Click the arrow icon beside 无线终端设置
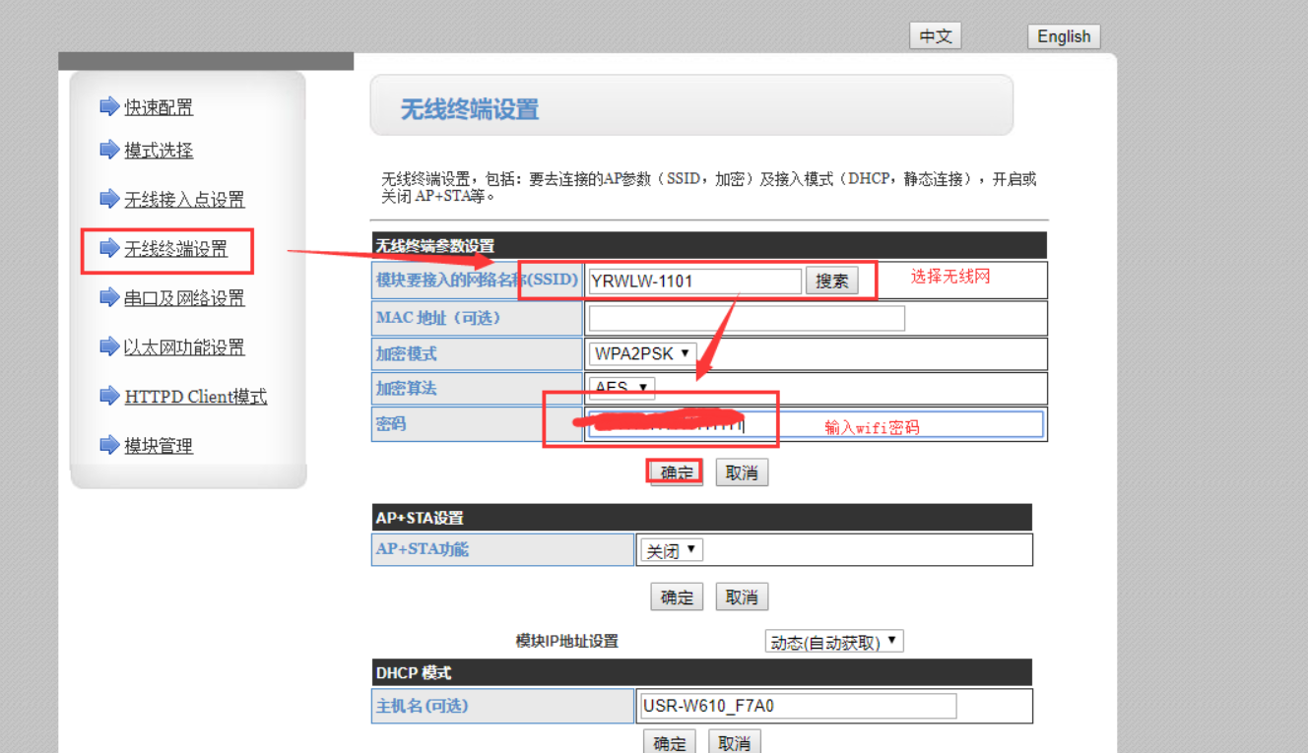Viewport: 1308px width, 753px height. 109,249
